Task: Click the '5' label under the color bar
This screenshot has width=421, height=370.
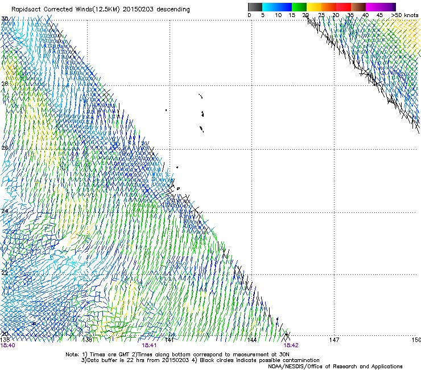Action: [263, 15]
